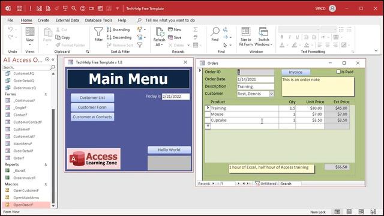The width and height of the screenshot is (384, 216).
Task: Collapse the ribbon using the chevron arrow
Action: [376, 50]
